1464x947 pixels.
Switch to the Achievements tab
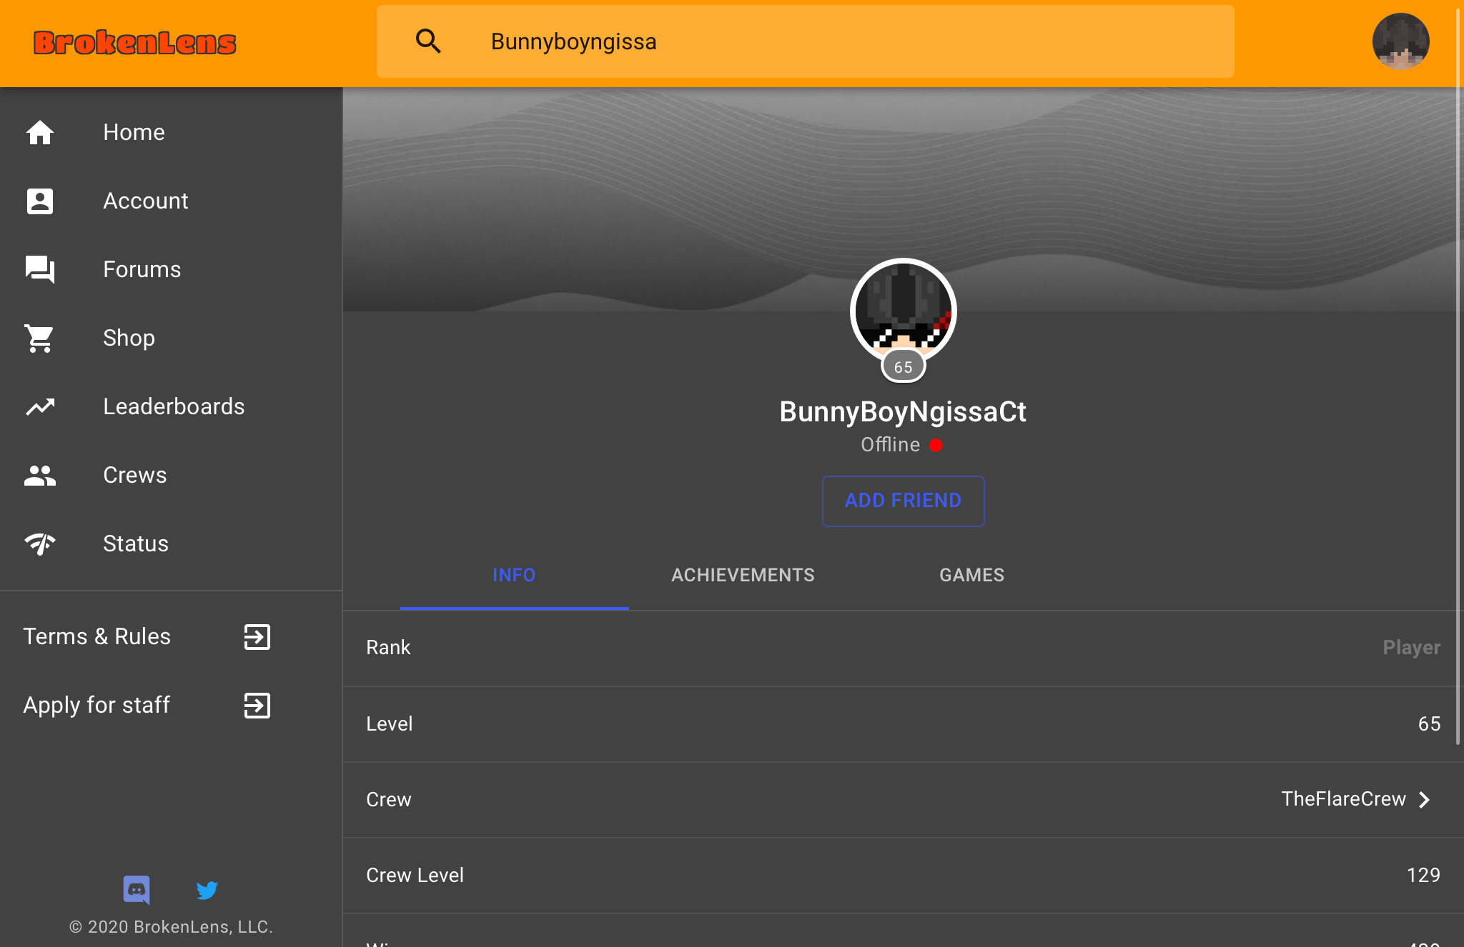coord(743,575)
